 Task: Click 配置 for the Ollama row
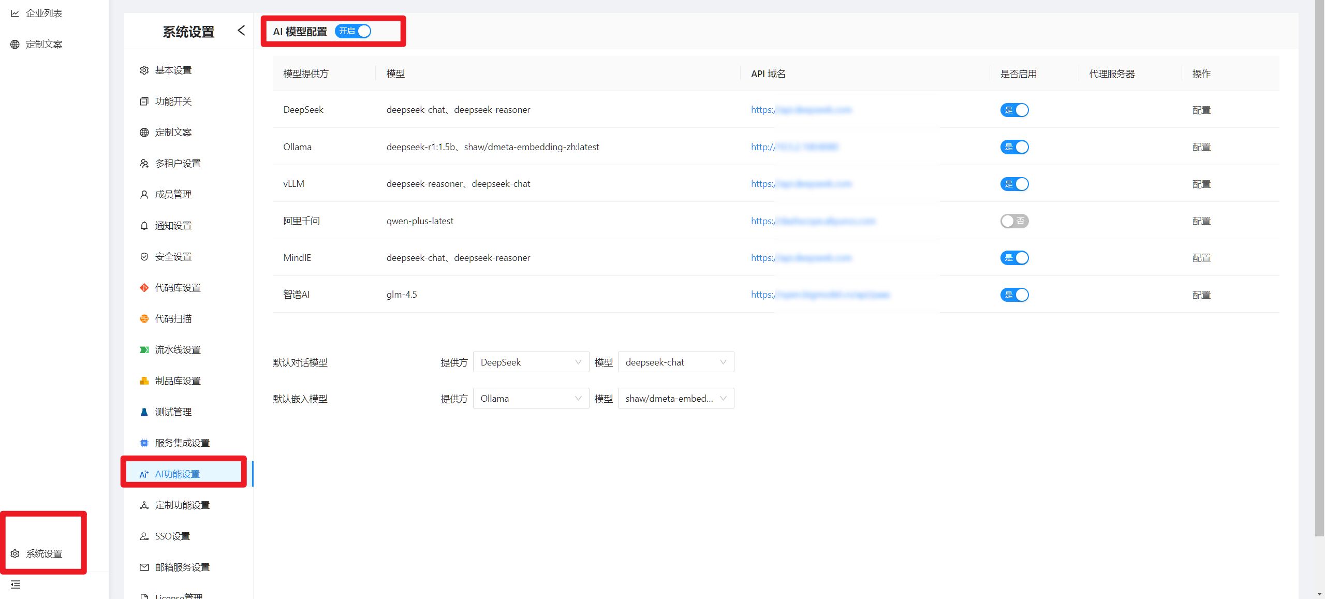coord(1201,147)
